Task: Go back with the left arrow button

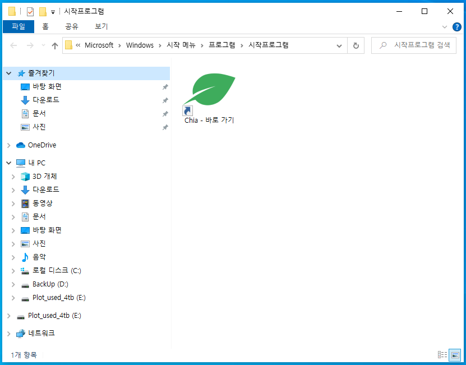Action: pos(13,45)
